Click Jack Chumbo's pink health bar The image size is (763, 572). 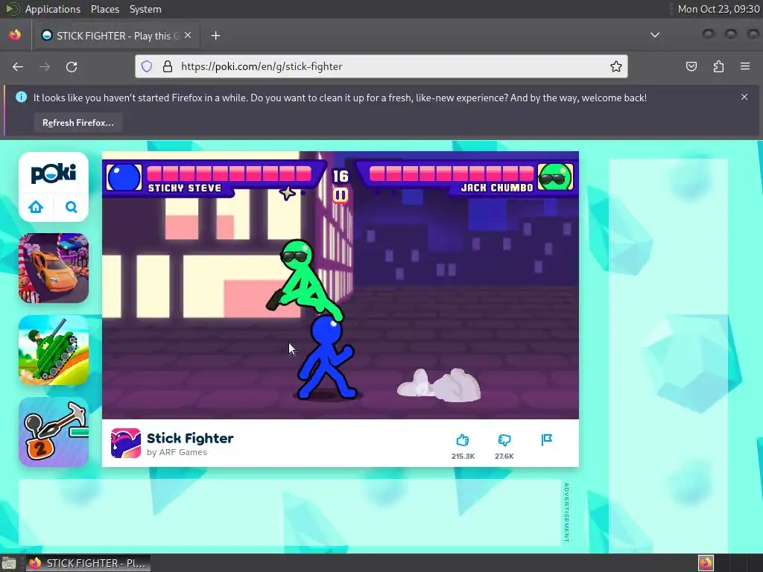(x=452, y=173)
